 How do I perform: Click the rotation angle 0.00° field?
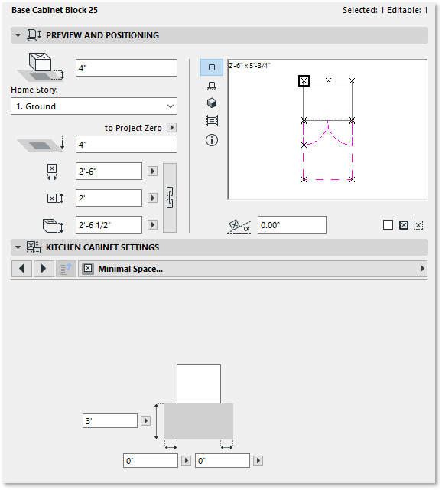click(x=292, y=224)
